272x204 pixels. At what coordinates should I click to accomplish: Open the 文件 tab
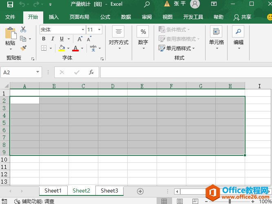point(10,17)
